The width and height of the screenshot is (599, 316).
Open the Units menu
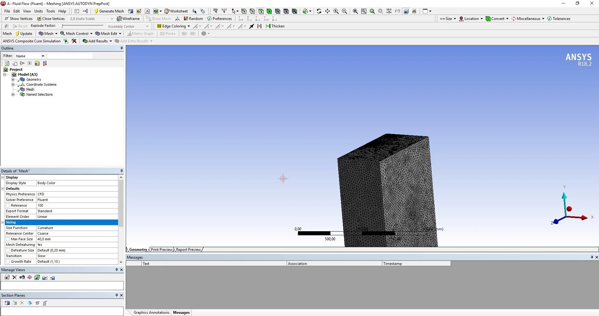coord(39,11)
